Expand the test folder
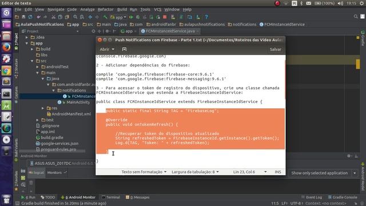This screenshot has height=206, width=366. [x=38, y=120]
